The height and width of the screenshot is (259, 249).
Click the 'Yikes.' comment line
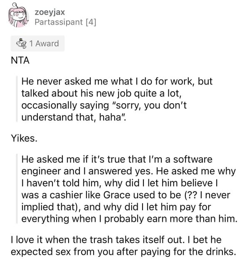[x=24, y=138]
